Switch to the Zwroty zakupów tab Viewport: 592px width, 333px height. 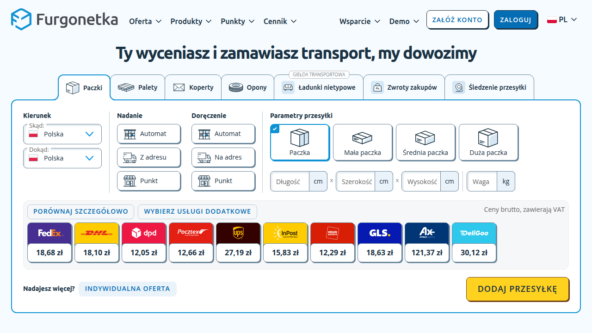click(404, 87)
